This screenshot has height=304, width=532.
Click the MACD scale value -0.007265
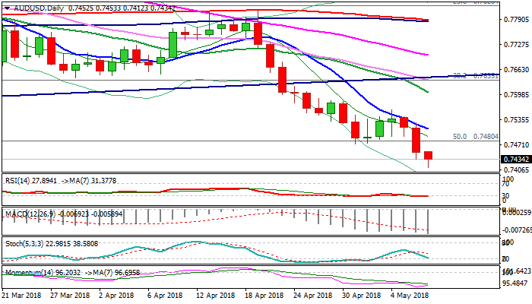tap(516, 230)
